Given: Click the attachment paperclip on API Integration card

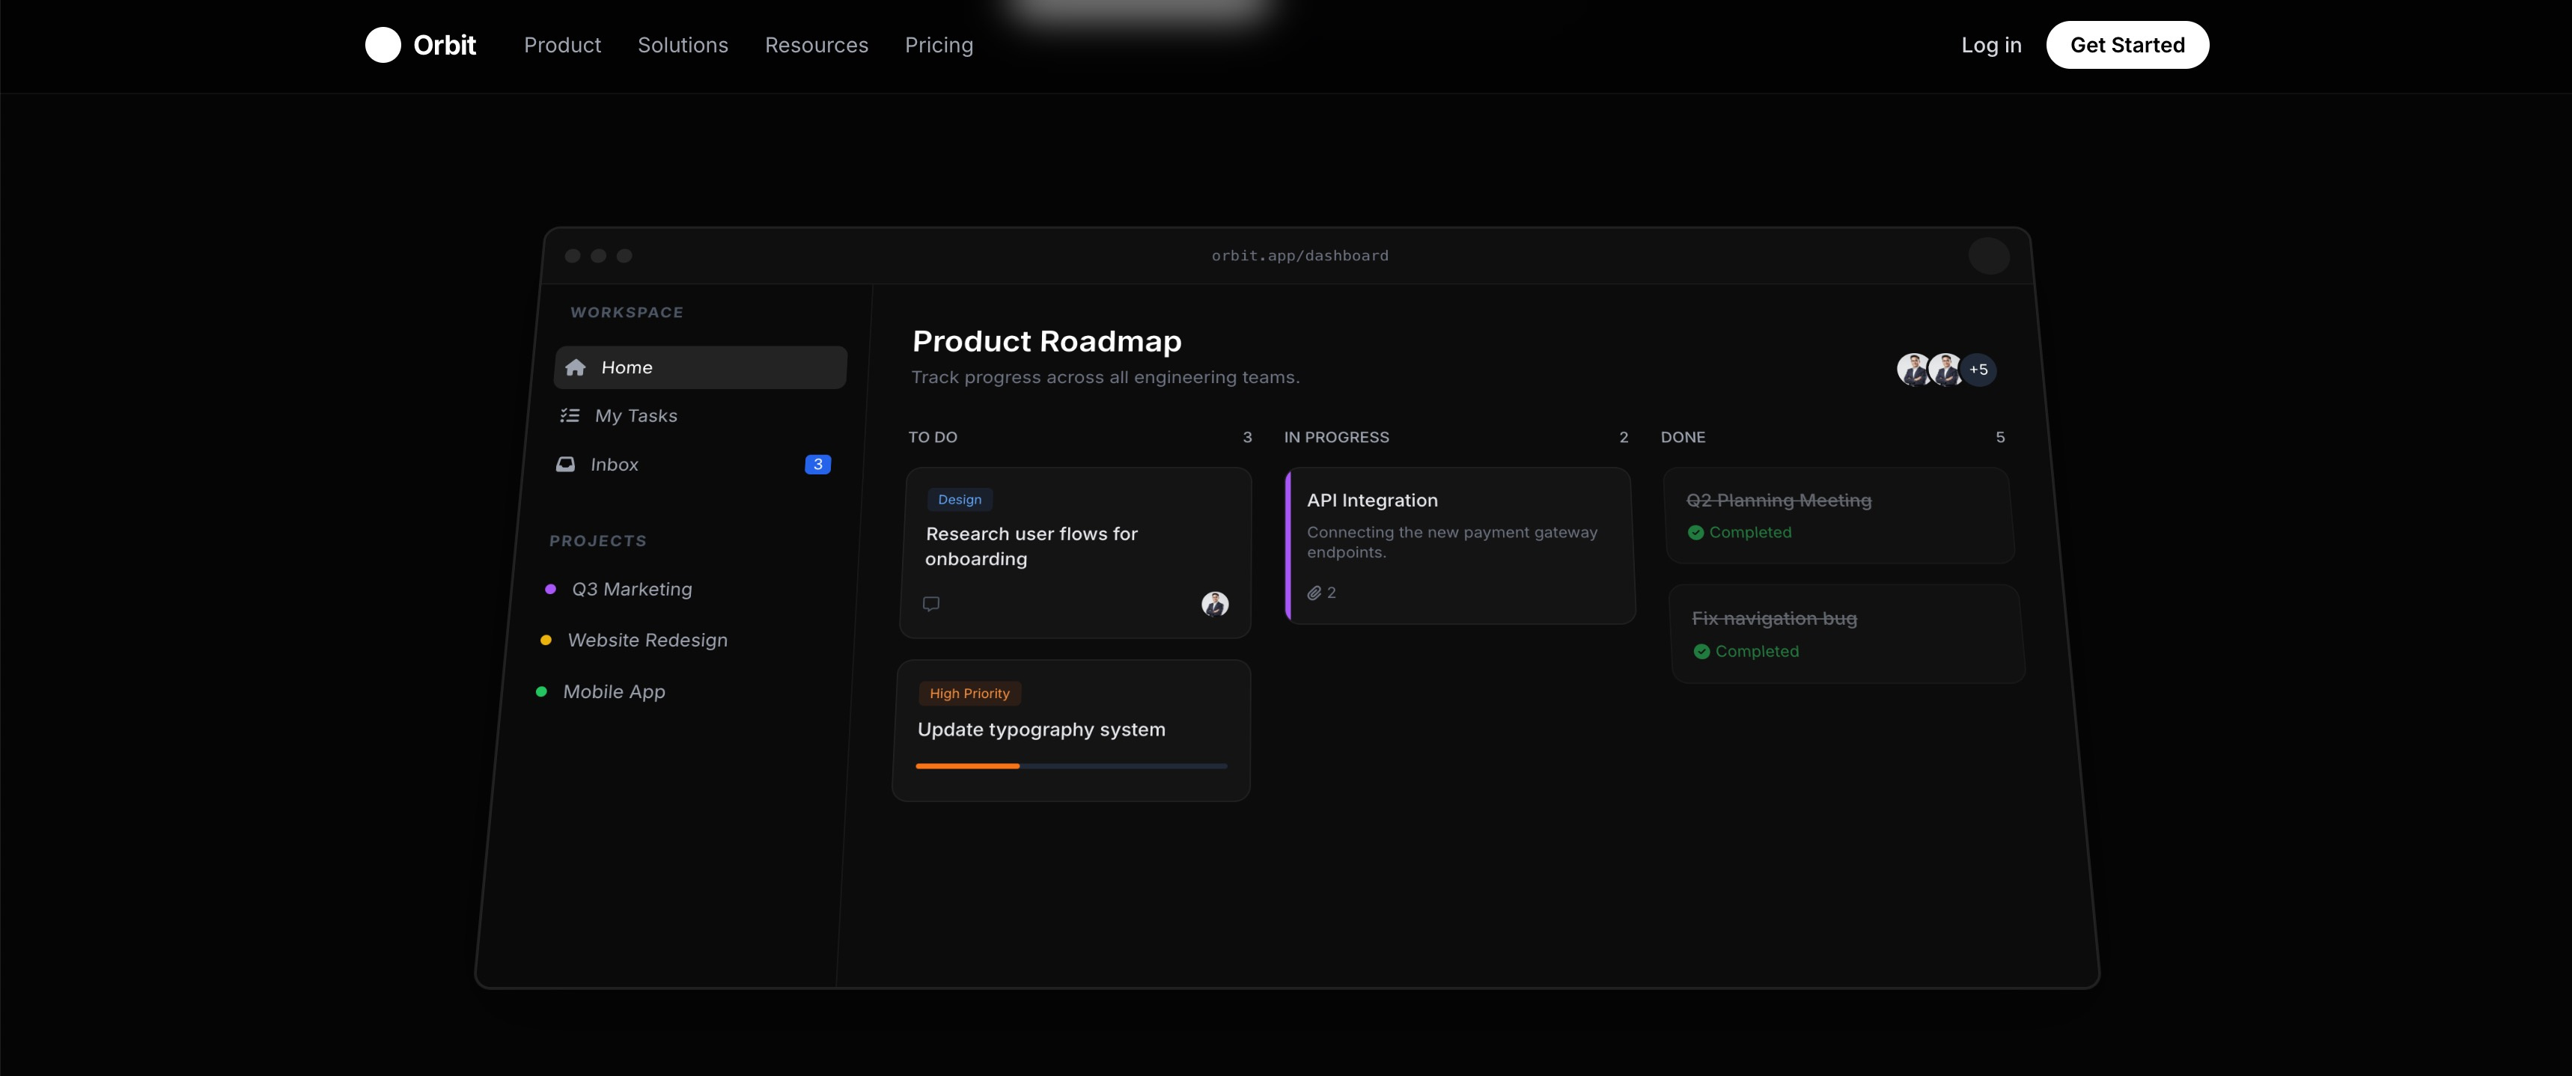Looking at the screenshot, I should coord(1315,592).
